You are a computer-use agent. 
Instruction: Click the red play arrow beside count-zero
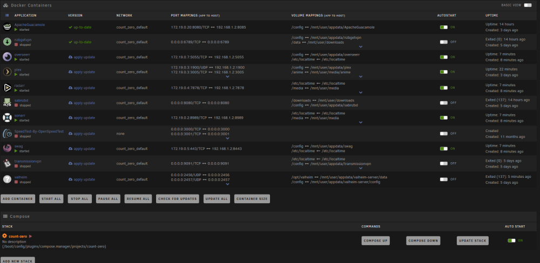coord(31,236)
